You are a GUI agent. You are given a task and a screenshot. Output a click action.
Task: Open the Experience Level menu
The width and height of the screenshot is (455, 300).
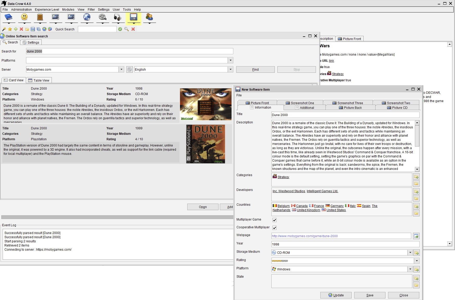(x=47, y=10)
